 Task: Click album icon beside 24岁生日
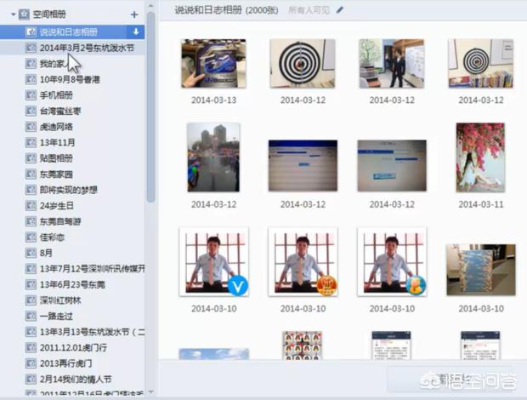click(31, 206)
